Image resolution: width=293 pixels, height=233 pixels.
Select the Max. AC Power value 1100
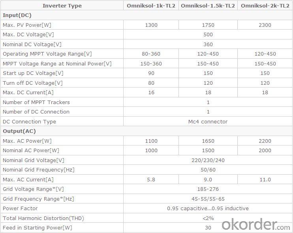coord(151,141)
